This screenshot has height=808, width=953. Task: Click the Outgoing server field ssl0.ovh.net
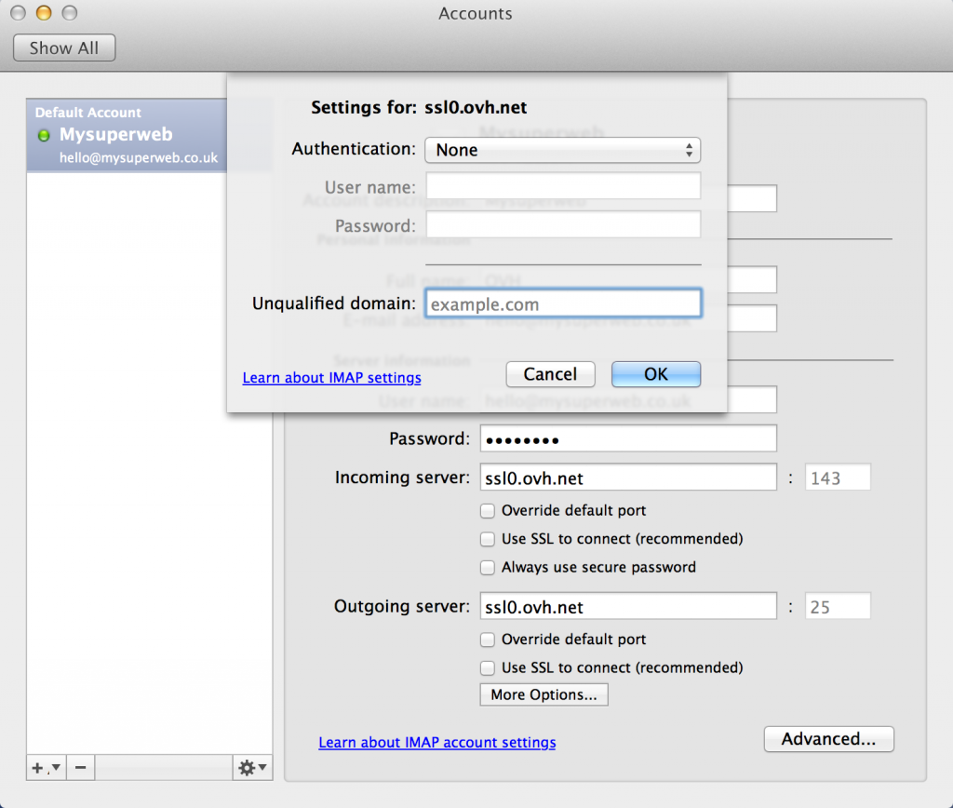pos(628,606)
